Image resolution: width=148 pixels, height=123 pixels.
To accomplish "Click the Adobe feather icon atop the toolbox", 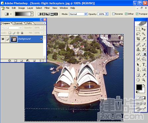I will coord(141,23).
